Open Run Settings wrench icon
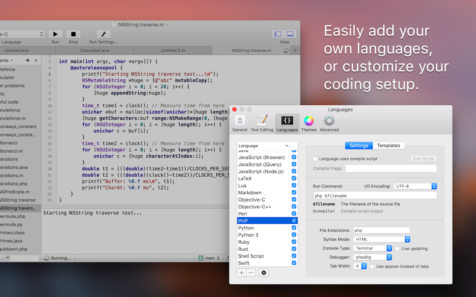476x297 pixels. click(x=103, y=34)
